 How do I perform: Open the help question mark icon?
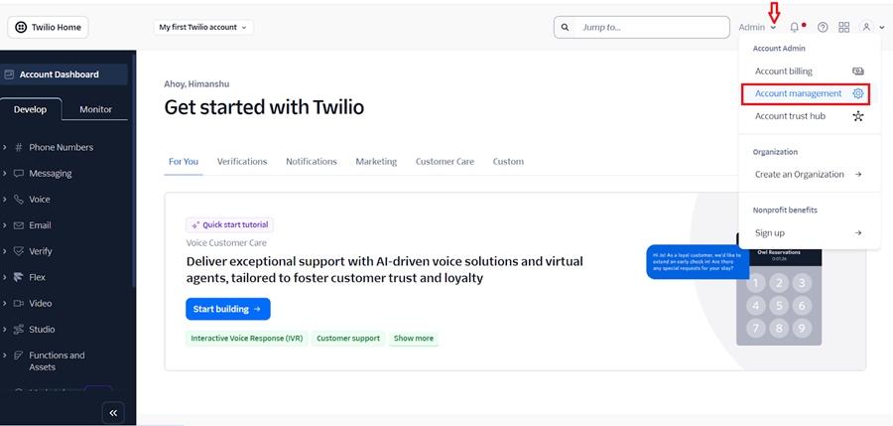click(x=823, y=28)
